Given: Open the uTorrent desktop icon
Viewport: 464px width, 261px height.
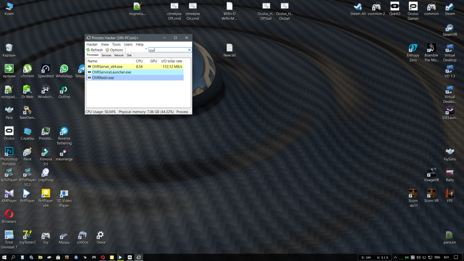Looking at the screenshot, I should (x=27, y=71).
